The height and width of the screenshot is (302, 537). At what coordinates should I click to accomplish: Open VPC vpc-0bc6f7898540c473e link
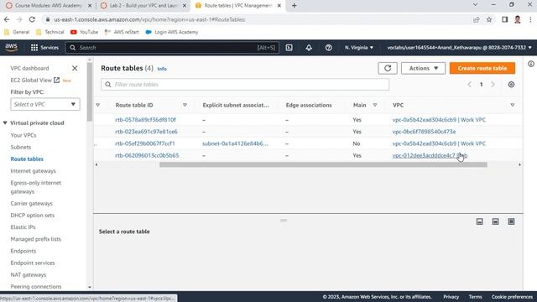(424, 132)
